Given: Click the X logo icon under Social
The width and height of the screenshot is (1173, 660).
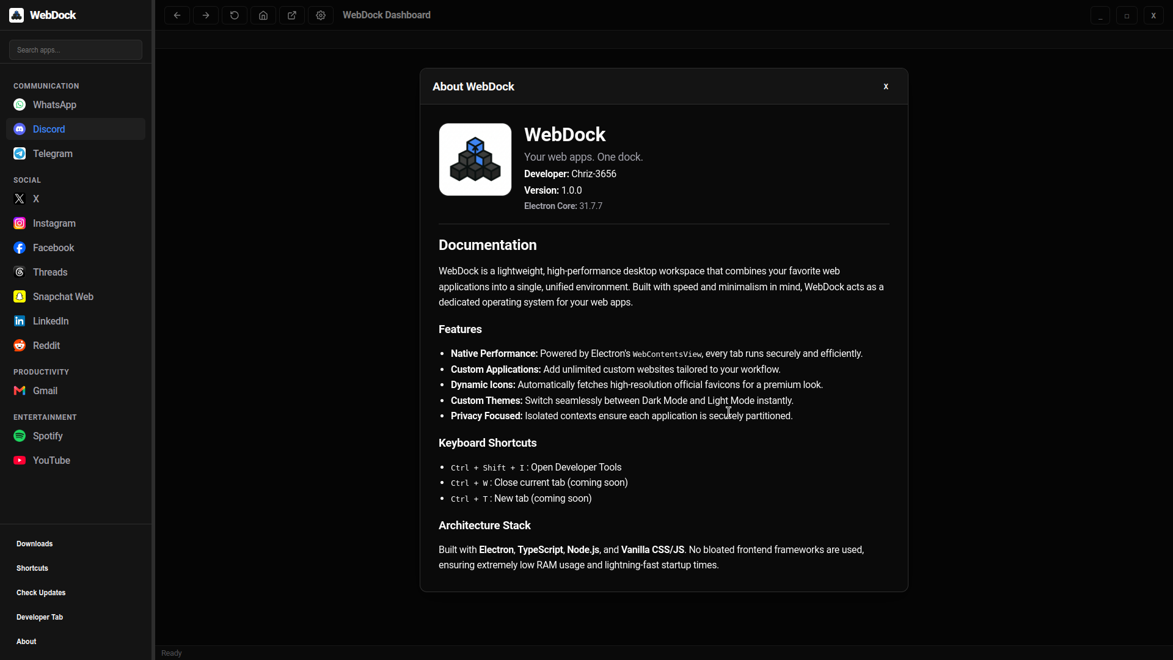Looking at the screenshot, I should (20, 199).
